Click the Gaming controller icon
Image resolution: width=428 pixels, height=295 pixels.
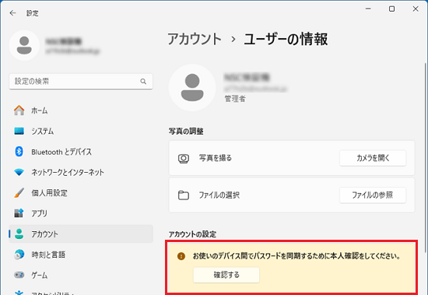19,275
